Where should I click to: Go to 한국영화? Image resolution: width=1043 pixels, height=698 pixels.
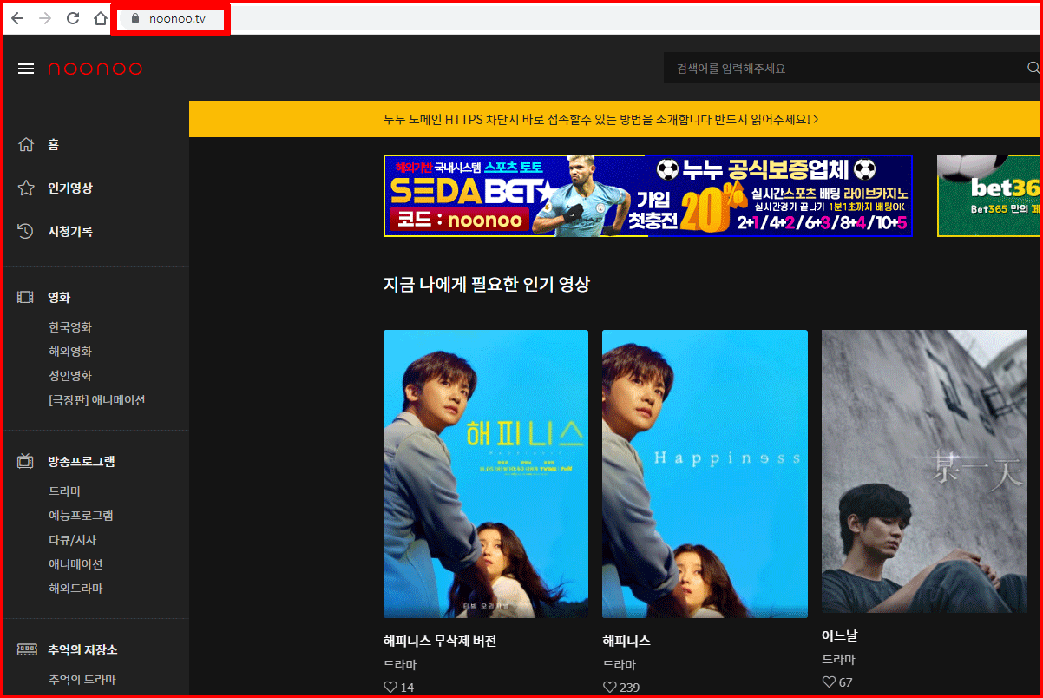coord(70,327)
